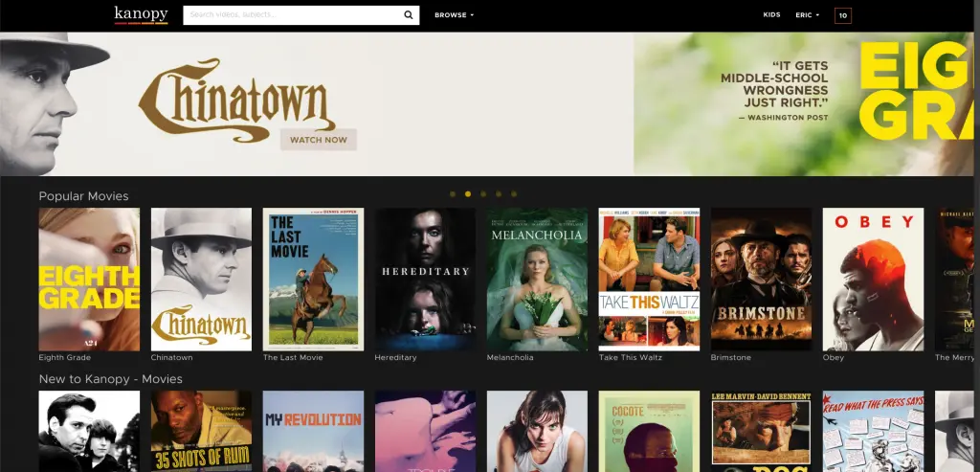Open the Eighth Grade banner slide

[804, 103]
